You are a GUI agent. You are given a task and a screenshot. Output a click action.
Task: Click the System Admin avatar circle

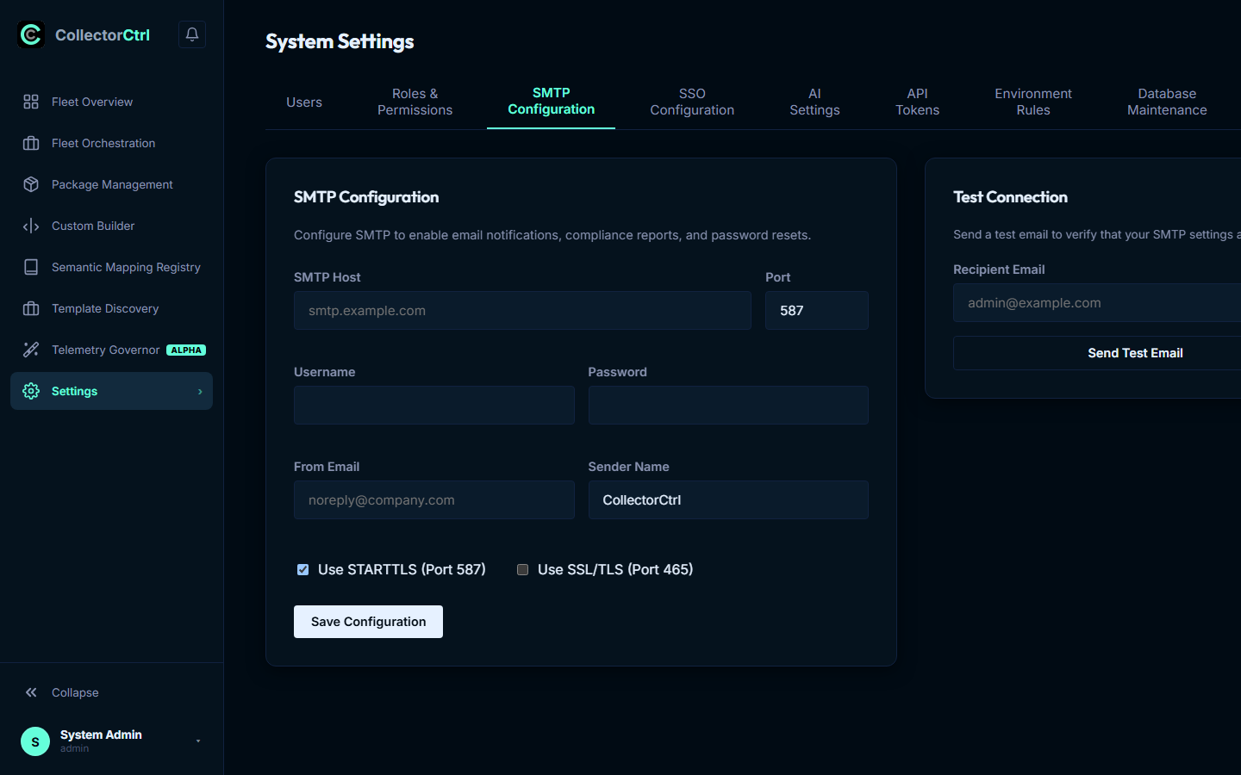click(35, 741)
